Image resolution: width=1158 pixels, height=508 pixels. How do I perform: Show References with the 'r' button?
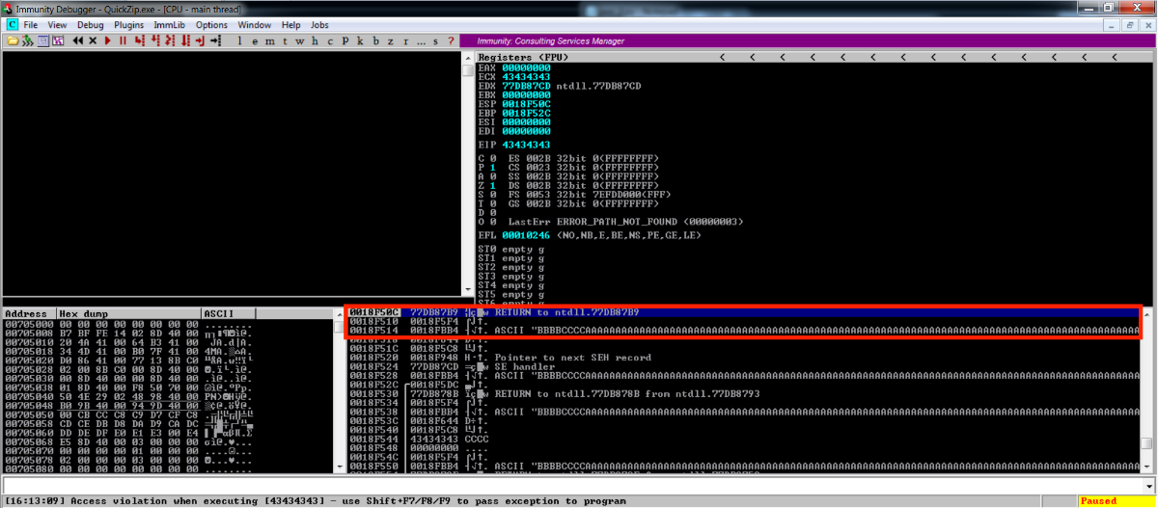point(405,40)
